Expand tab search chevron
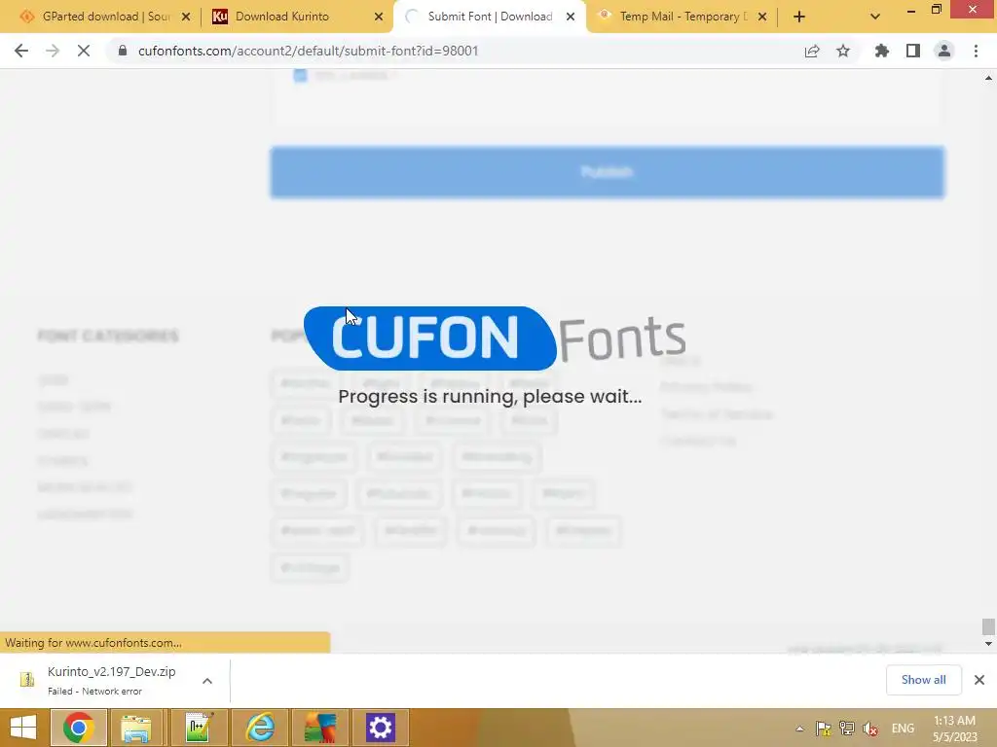 click(875, 17)
